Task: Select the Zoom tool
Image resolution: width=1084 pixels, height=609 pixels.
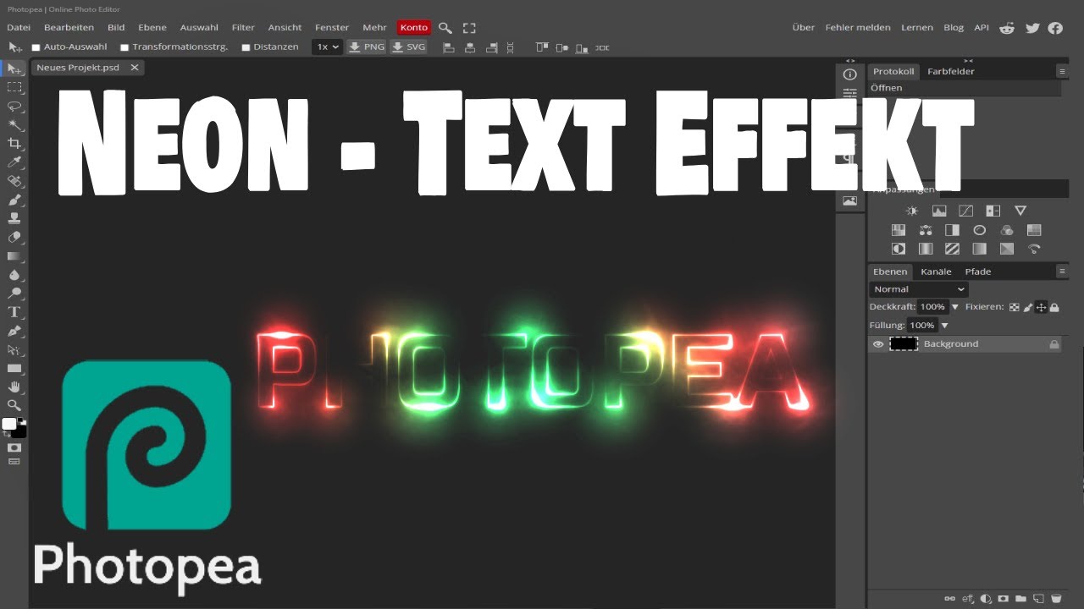Action: (14, 405)
